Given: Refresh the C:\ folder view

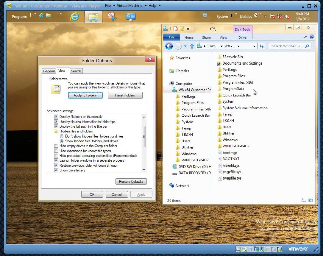Looking at the screenshot, I should tap(261, 46).
